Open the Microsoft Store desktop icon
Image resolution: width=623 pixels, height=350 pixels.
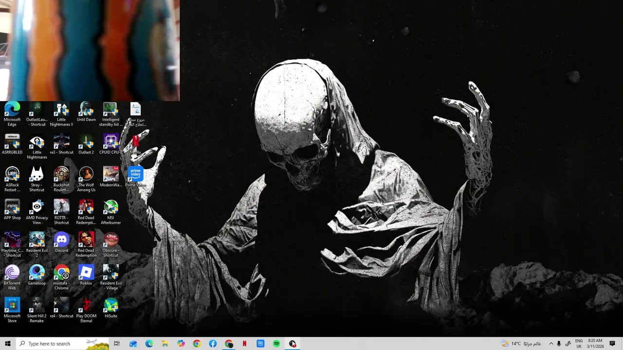(12, 310)
